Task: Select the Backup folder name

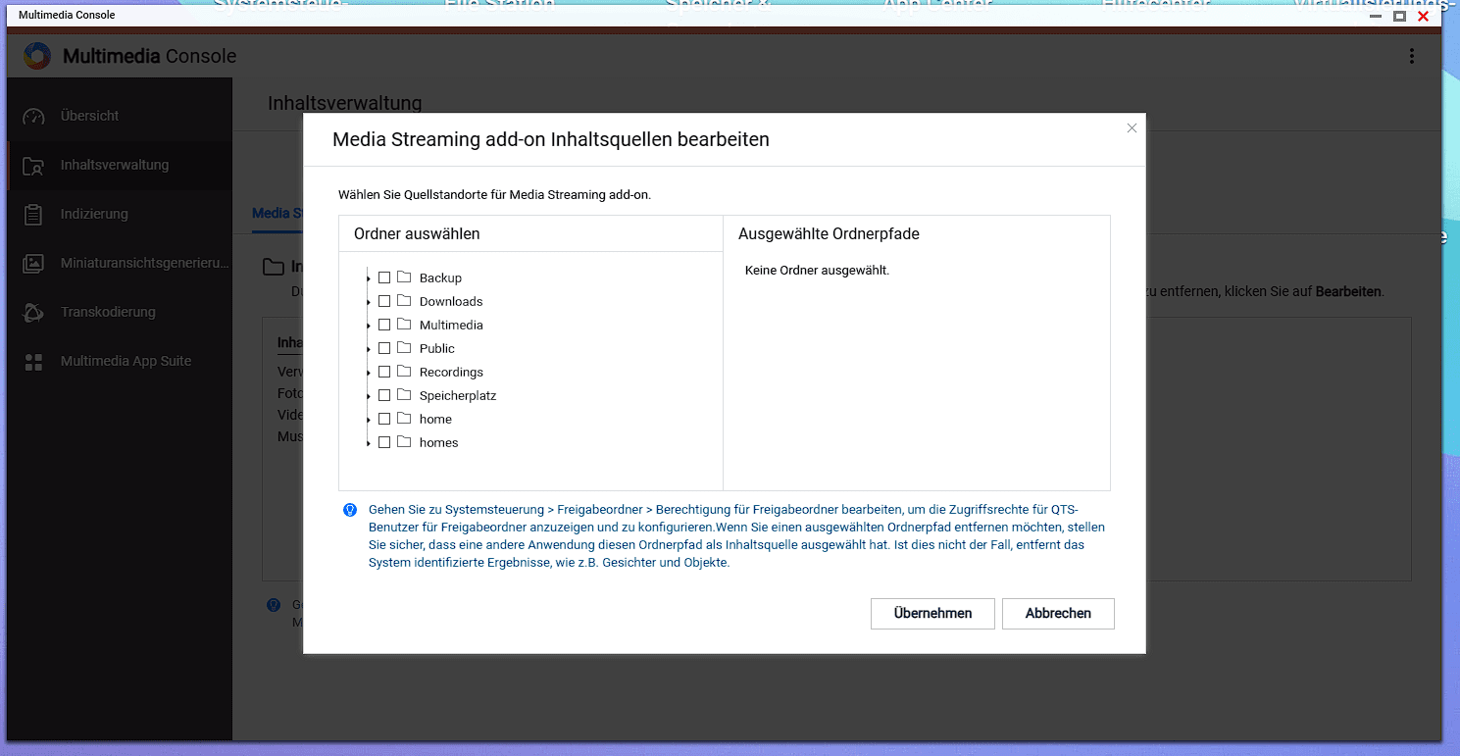Action: point(440,277)
